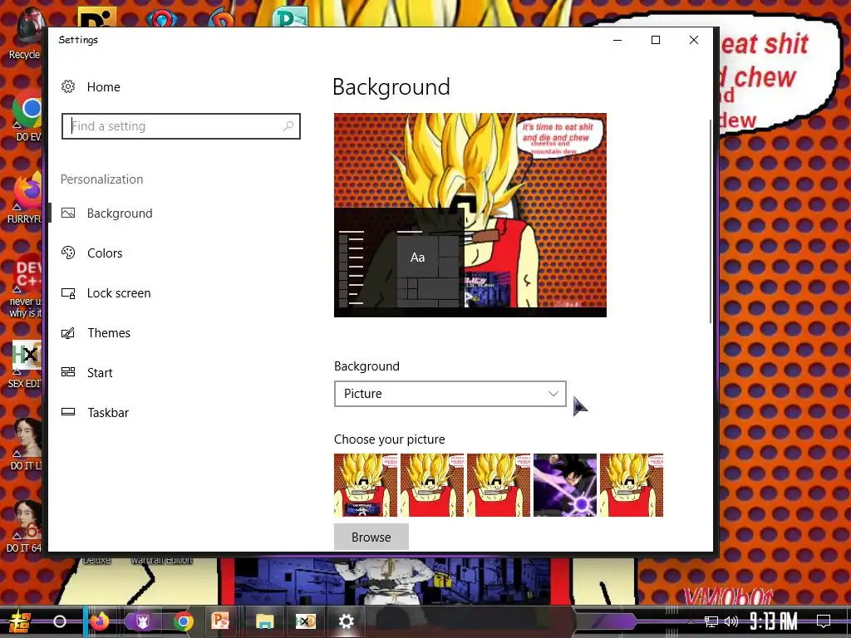Click the Lock screen icon
Image resolution: width=851 pixels, height=638 pixels.
coord(68,293)
